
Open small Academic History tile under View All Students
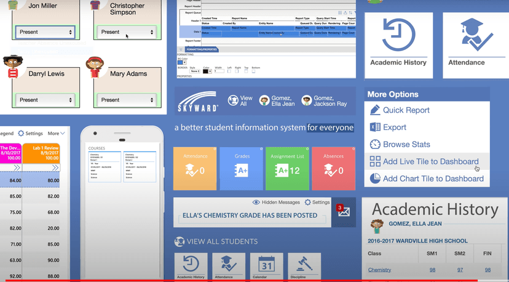pos(191,267)
